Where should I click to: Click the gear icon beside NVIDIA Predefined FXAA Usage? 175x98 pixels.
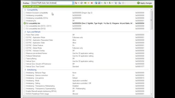pos(25,94)
